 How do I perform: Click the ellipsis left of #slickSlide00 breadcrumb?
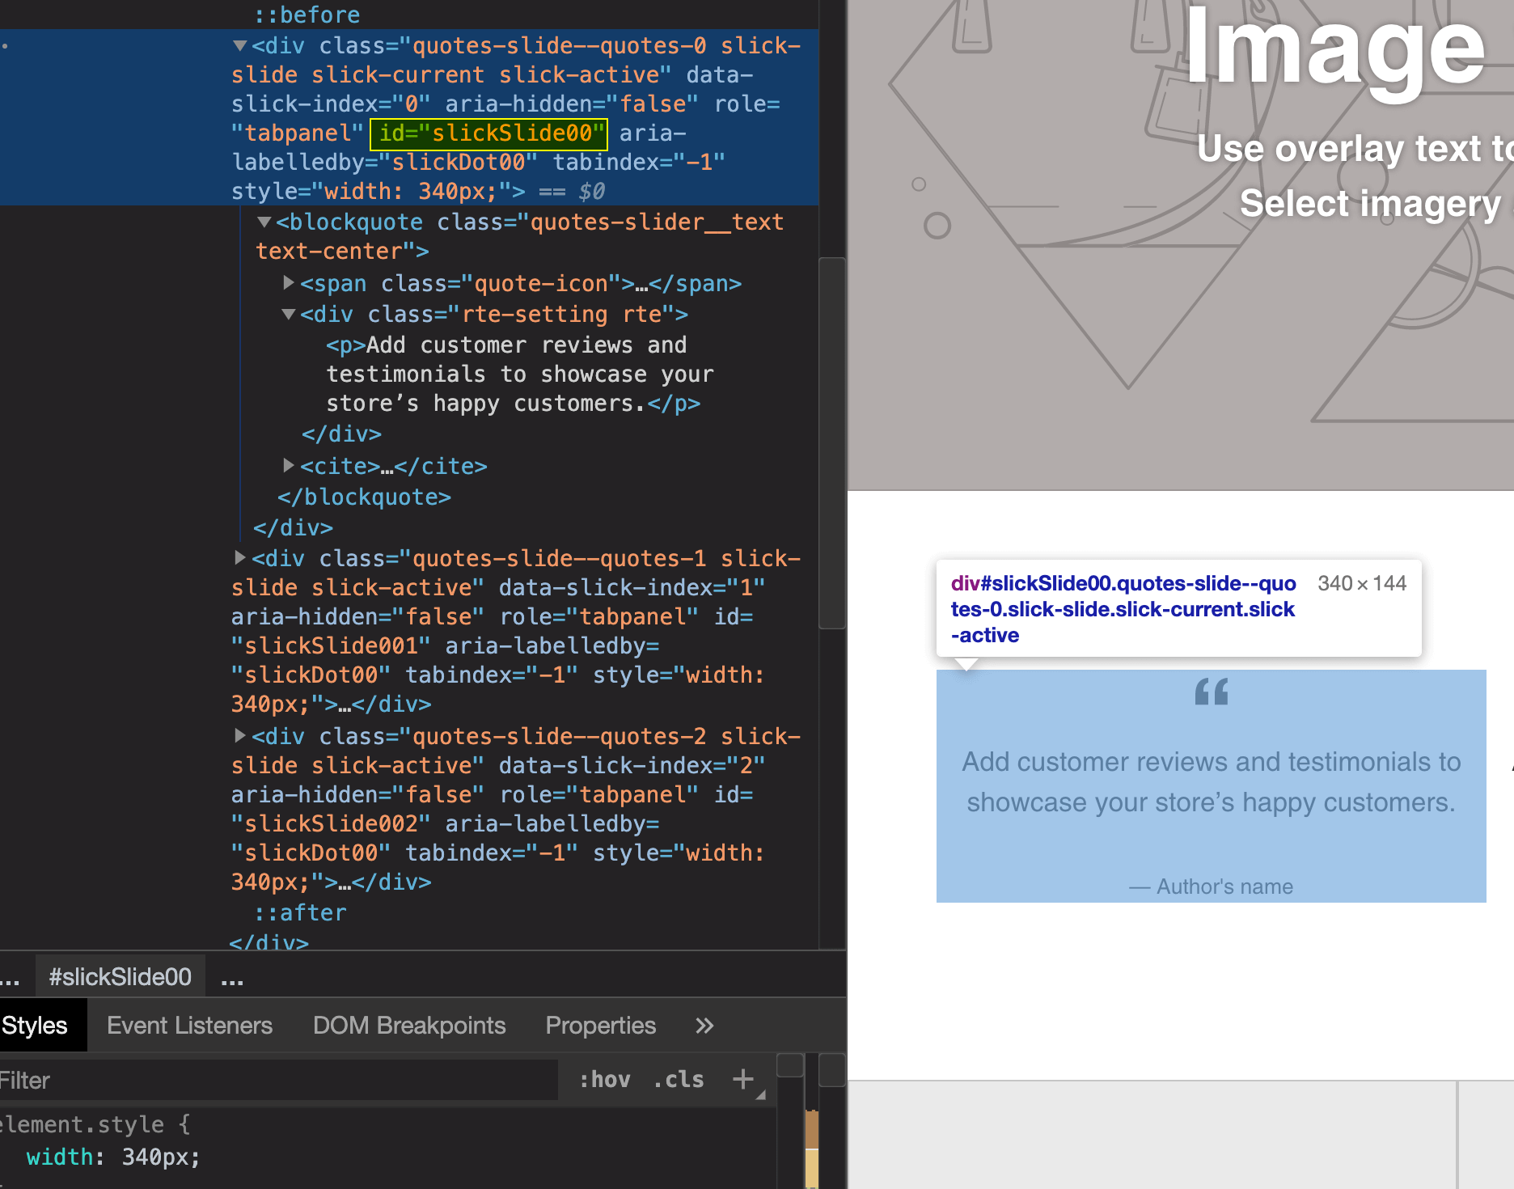10,979
